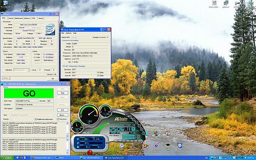This screenshot has height=160, width=256.
Task: Click the down arrow of the lower Orthos log scrollbar
Action: click(67, 153)
